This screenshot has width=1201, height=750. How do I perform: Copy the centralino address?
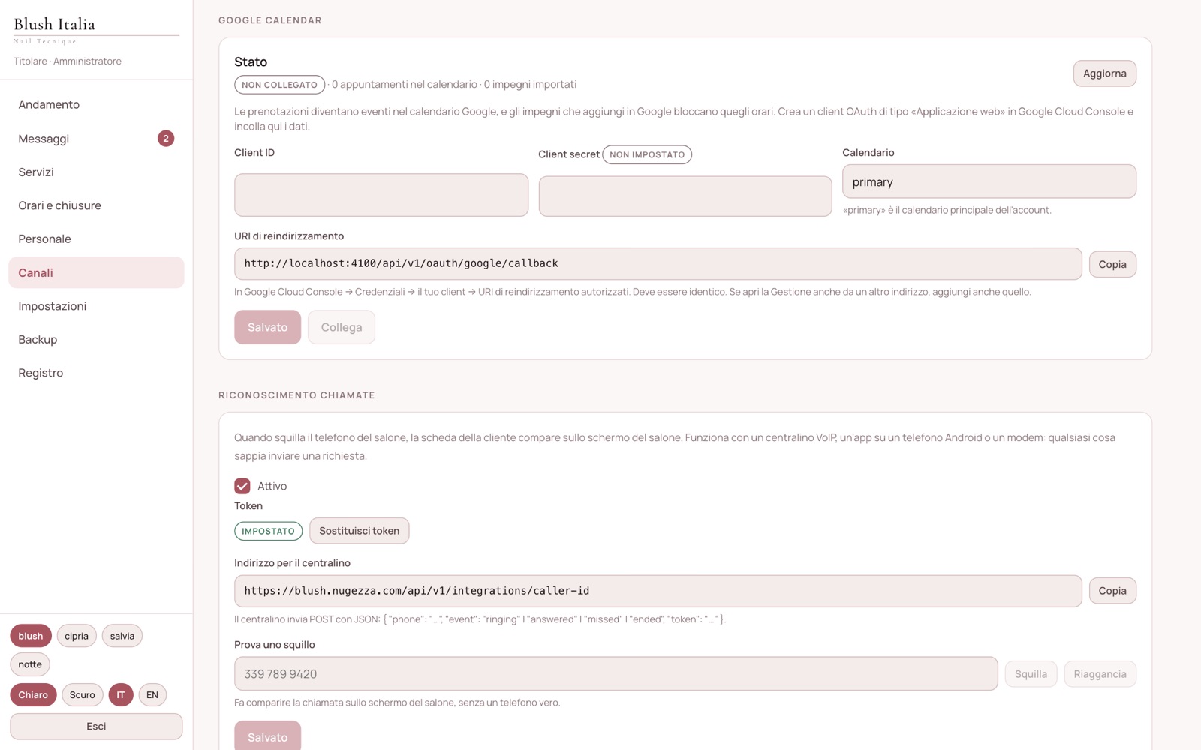pyautogui.click(x=1112, y=591)
